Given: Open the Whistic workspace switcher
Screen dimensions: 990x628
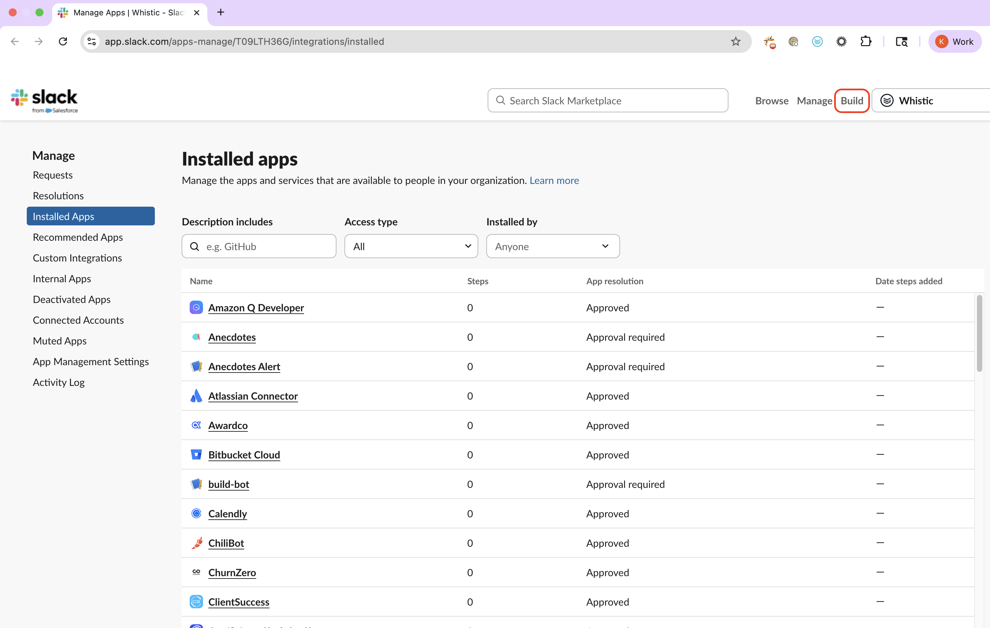Looking at the screenshot, I should 931,101.
